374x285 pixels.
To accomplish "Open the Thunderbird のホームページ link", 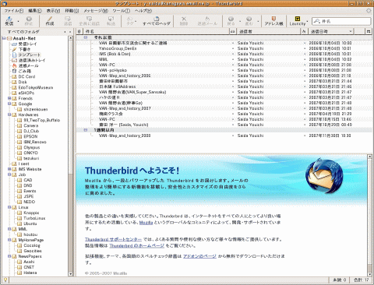I will [x=136, y=245].
